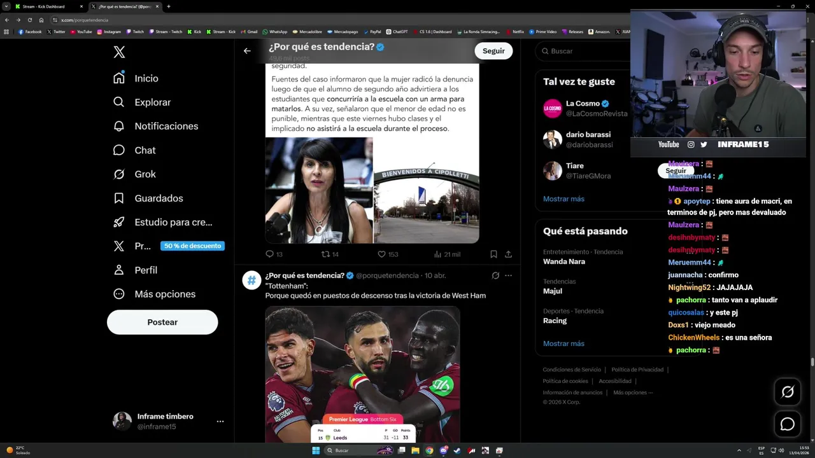Open Condiciones de Servicio link
The width and height of the screenshot is (815, 458).
572,370
